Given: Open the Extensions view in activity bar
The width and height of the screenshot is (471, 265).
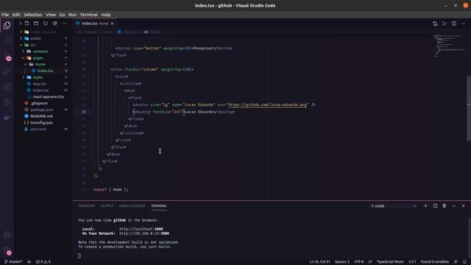Looking at the screenshot, I should point(7,87).
